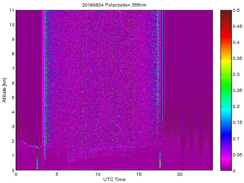Click the "Altitude [km]" y-axis label
The image size is (244, 183).
pyautogui.click(x=5, y=90)
